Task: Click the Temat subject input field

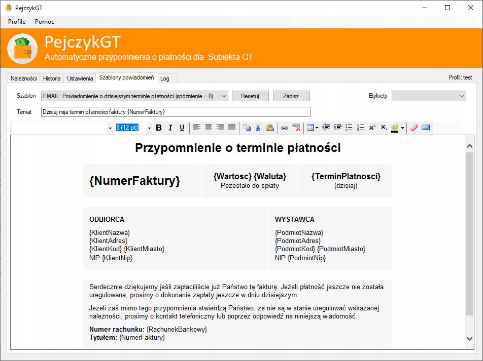Action: (x=176, y=112)
